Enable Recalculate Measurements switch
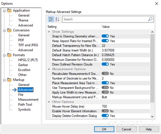The image size is (161, 134). pos(105,74)
